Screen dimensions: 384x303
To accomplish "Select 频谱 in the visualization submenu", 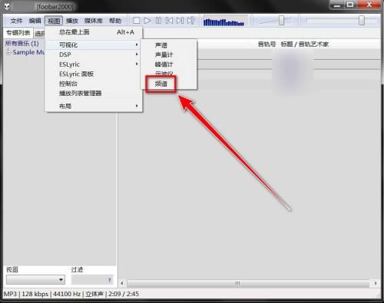I will [x=169, y=84].
